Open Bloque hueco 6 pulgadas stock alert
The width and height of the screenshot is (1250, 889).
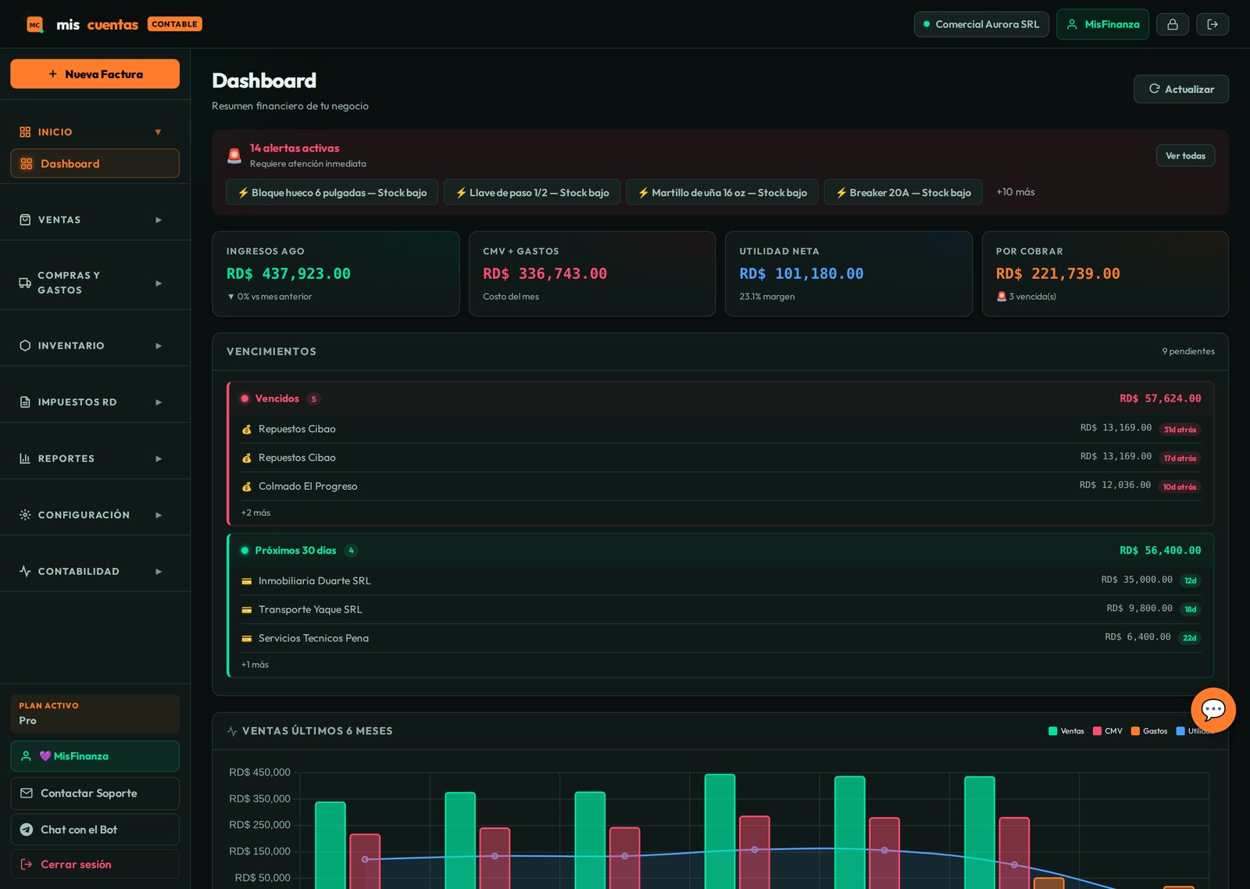(x=332, y=192)
